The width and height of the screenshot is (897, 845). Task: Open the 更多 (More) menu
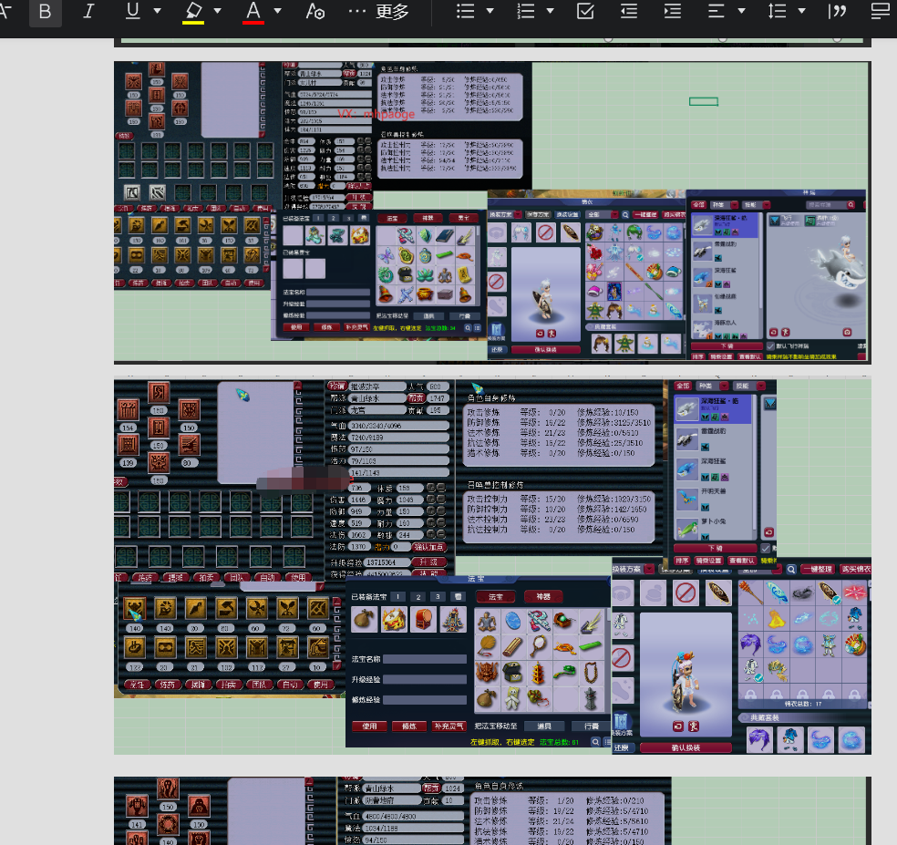tap(379, 11)
